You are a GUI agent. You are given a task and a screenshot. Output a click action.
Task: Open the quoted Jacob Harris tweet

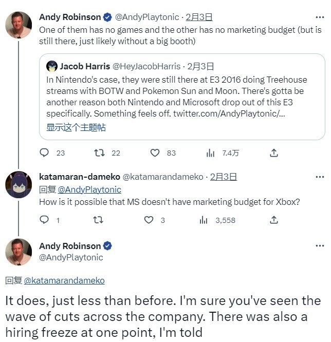tap(182, 97)
